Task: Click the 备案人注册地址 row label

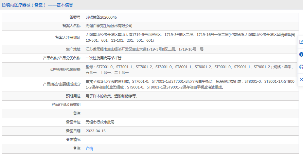Action: coord(68,38)
